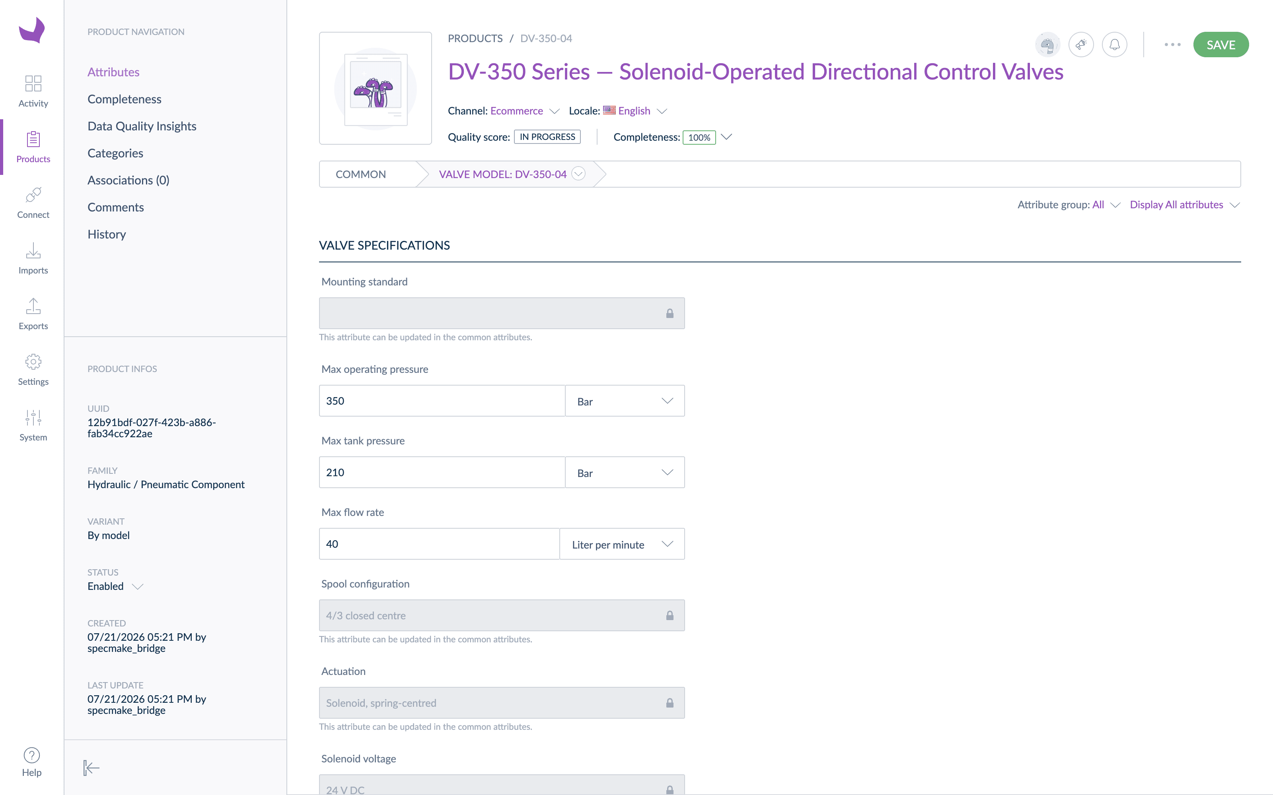Change the Liter per minute unit dropdown
The image size is (1273, 795).
pyautogui.click(x=622, y=544)
